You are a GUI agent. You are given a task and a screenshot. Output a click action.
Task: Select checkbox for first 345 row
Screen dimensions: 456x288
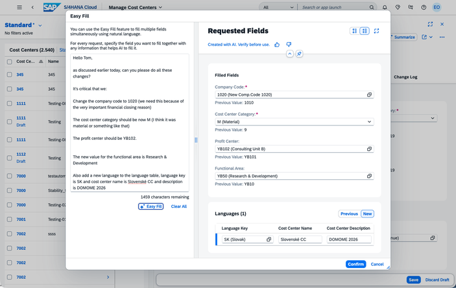pyautogui.click(x=10, y=74)
